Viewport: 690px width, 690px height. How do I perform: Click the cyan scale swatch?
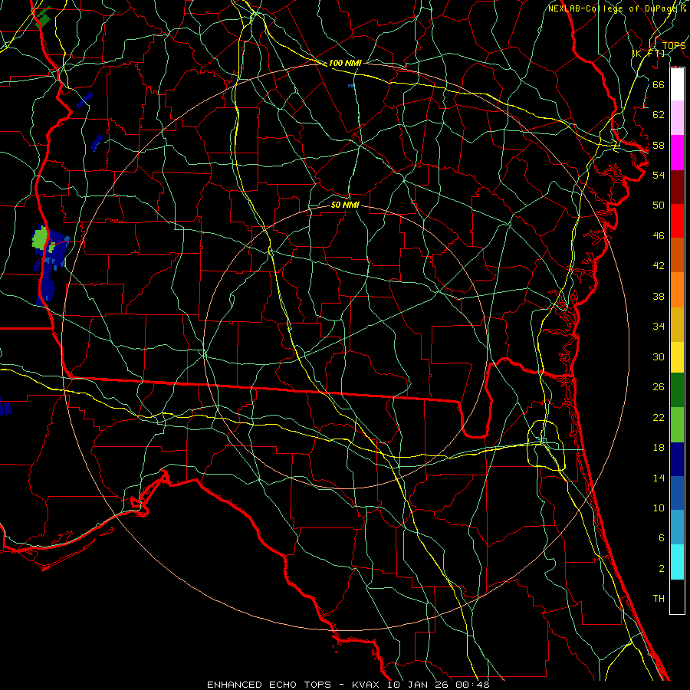tap(677, 562)
